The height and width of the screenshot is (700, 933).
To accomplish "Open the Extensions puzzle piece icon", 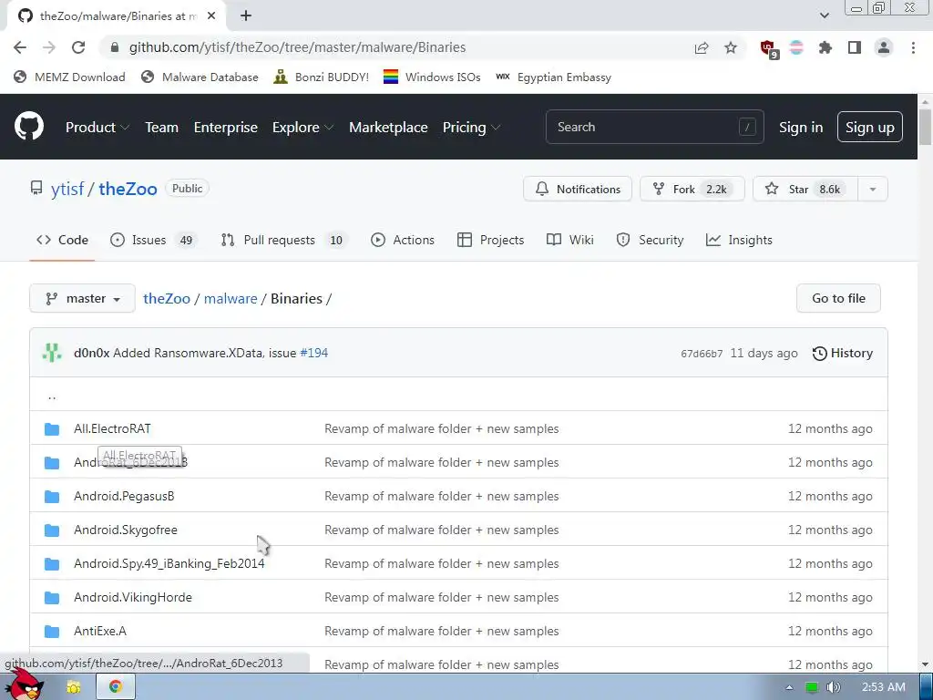I will tap(825, 47).
